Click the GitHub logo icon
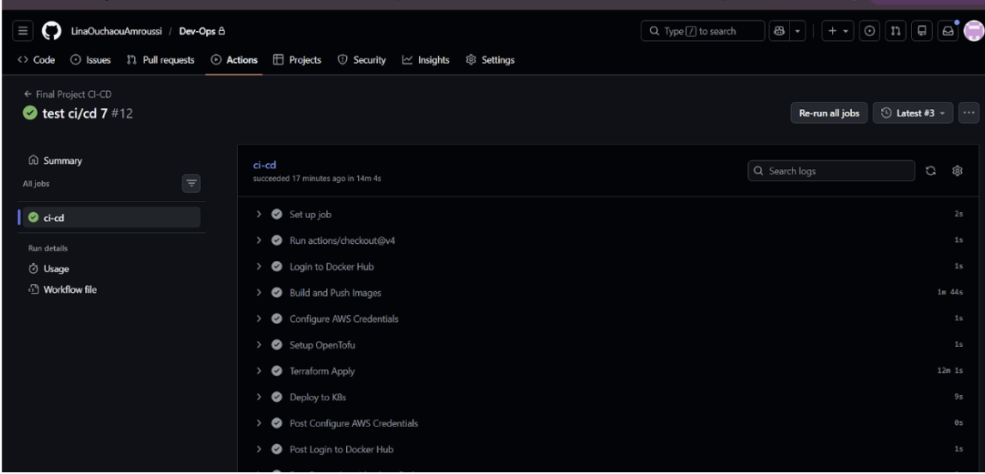Image resolution: width=985 pixels, height=474 pixels. [52, 31]
